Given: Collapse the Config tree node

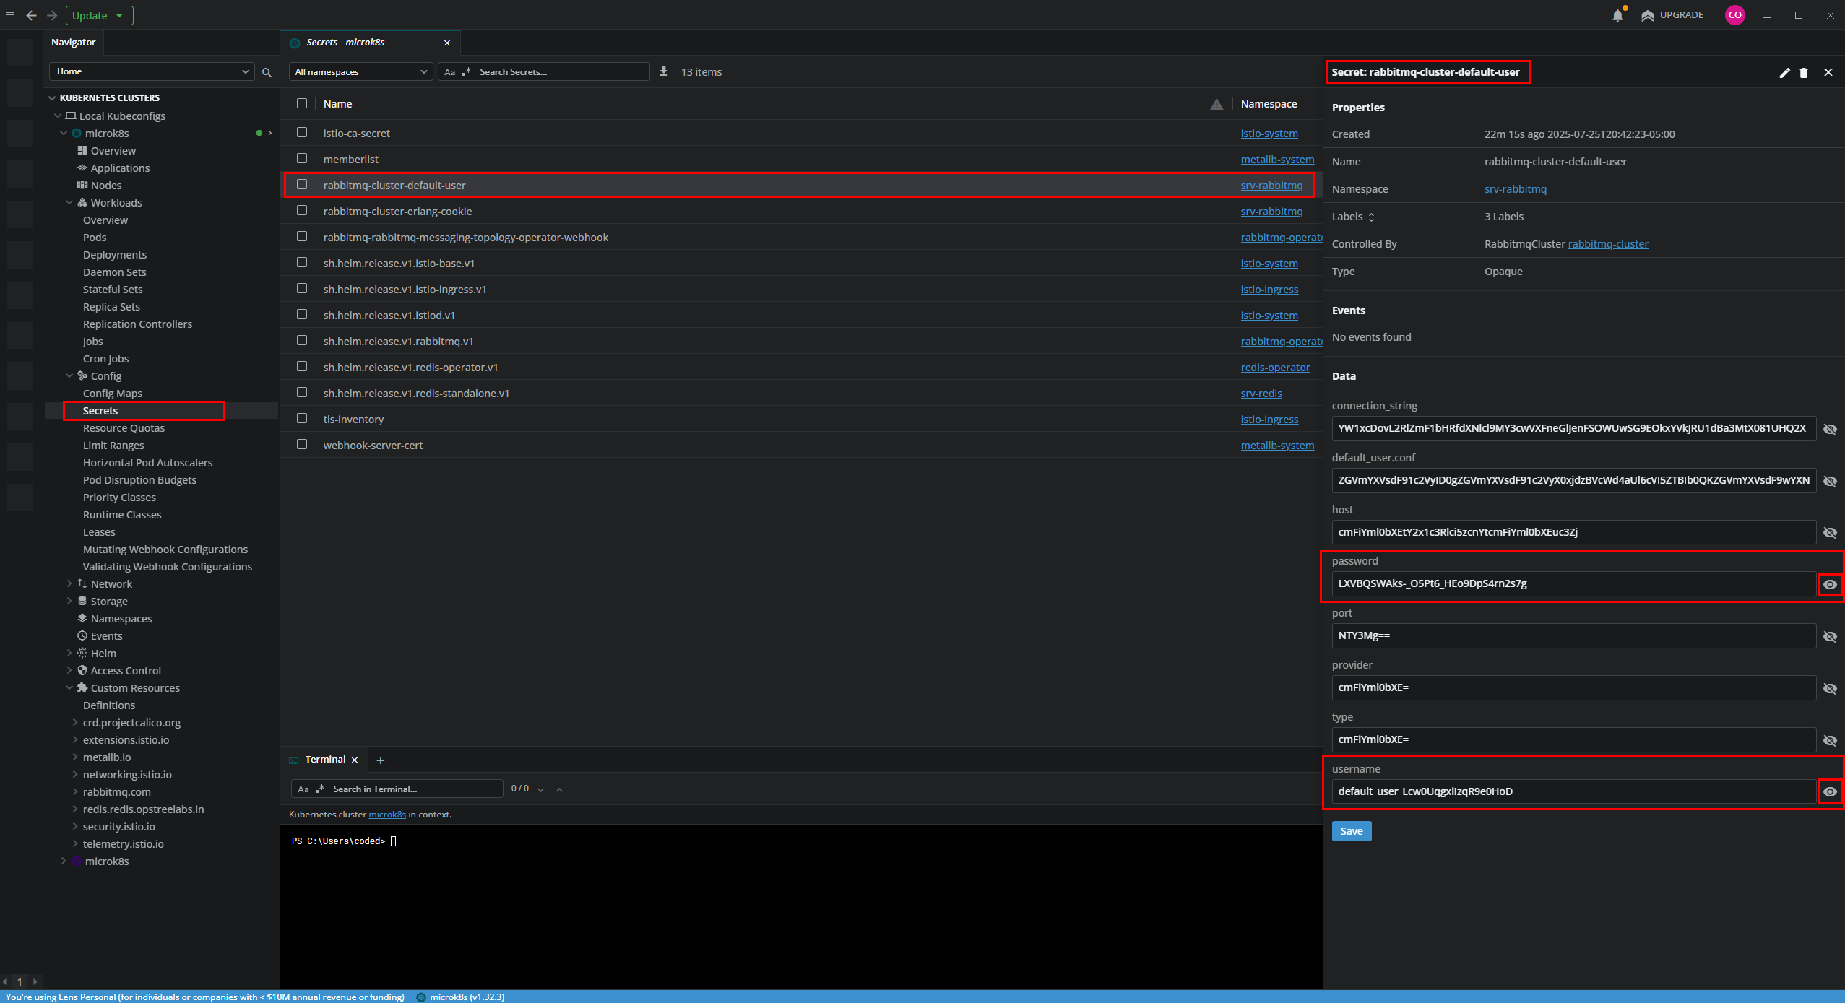Looking at the screenshot, I should (69, 376).
